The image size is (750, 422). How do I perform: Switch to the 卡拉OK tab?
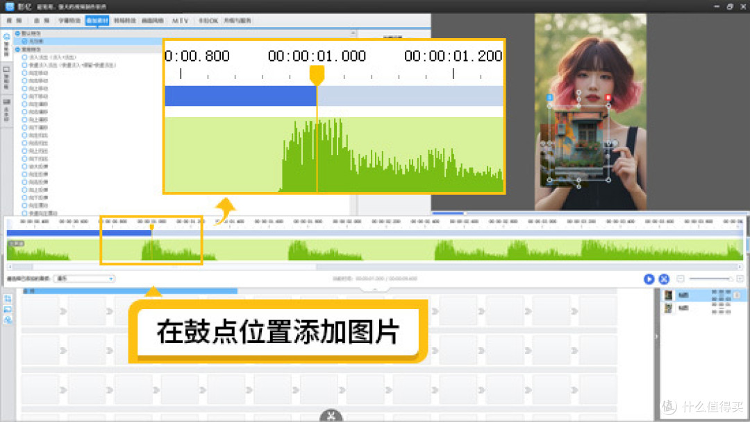[x=208, y=21]
